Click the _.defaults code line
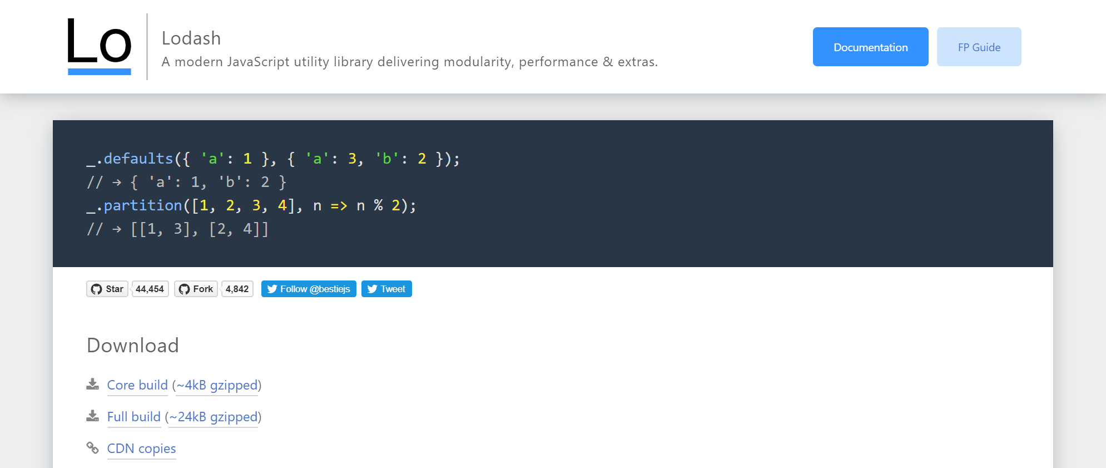 pyautogui.click(x=274, y=159)
